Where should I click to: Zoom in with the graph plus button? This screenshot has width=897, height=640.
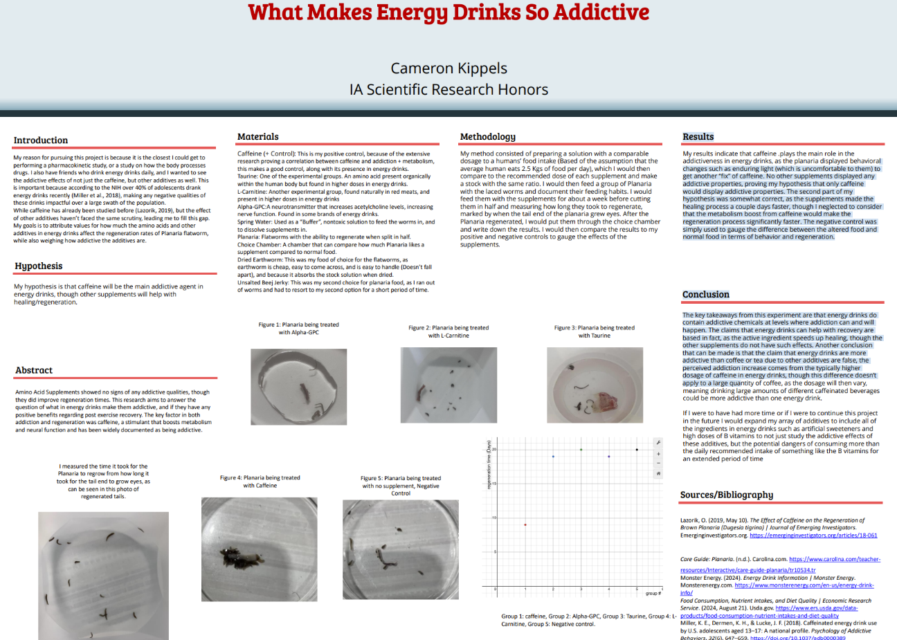coord(658,453)
